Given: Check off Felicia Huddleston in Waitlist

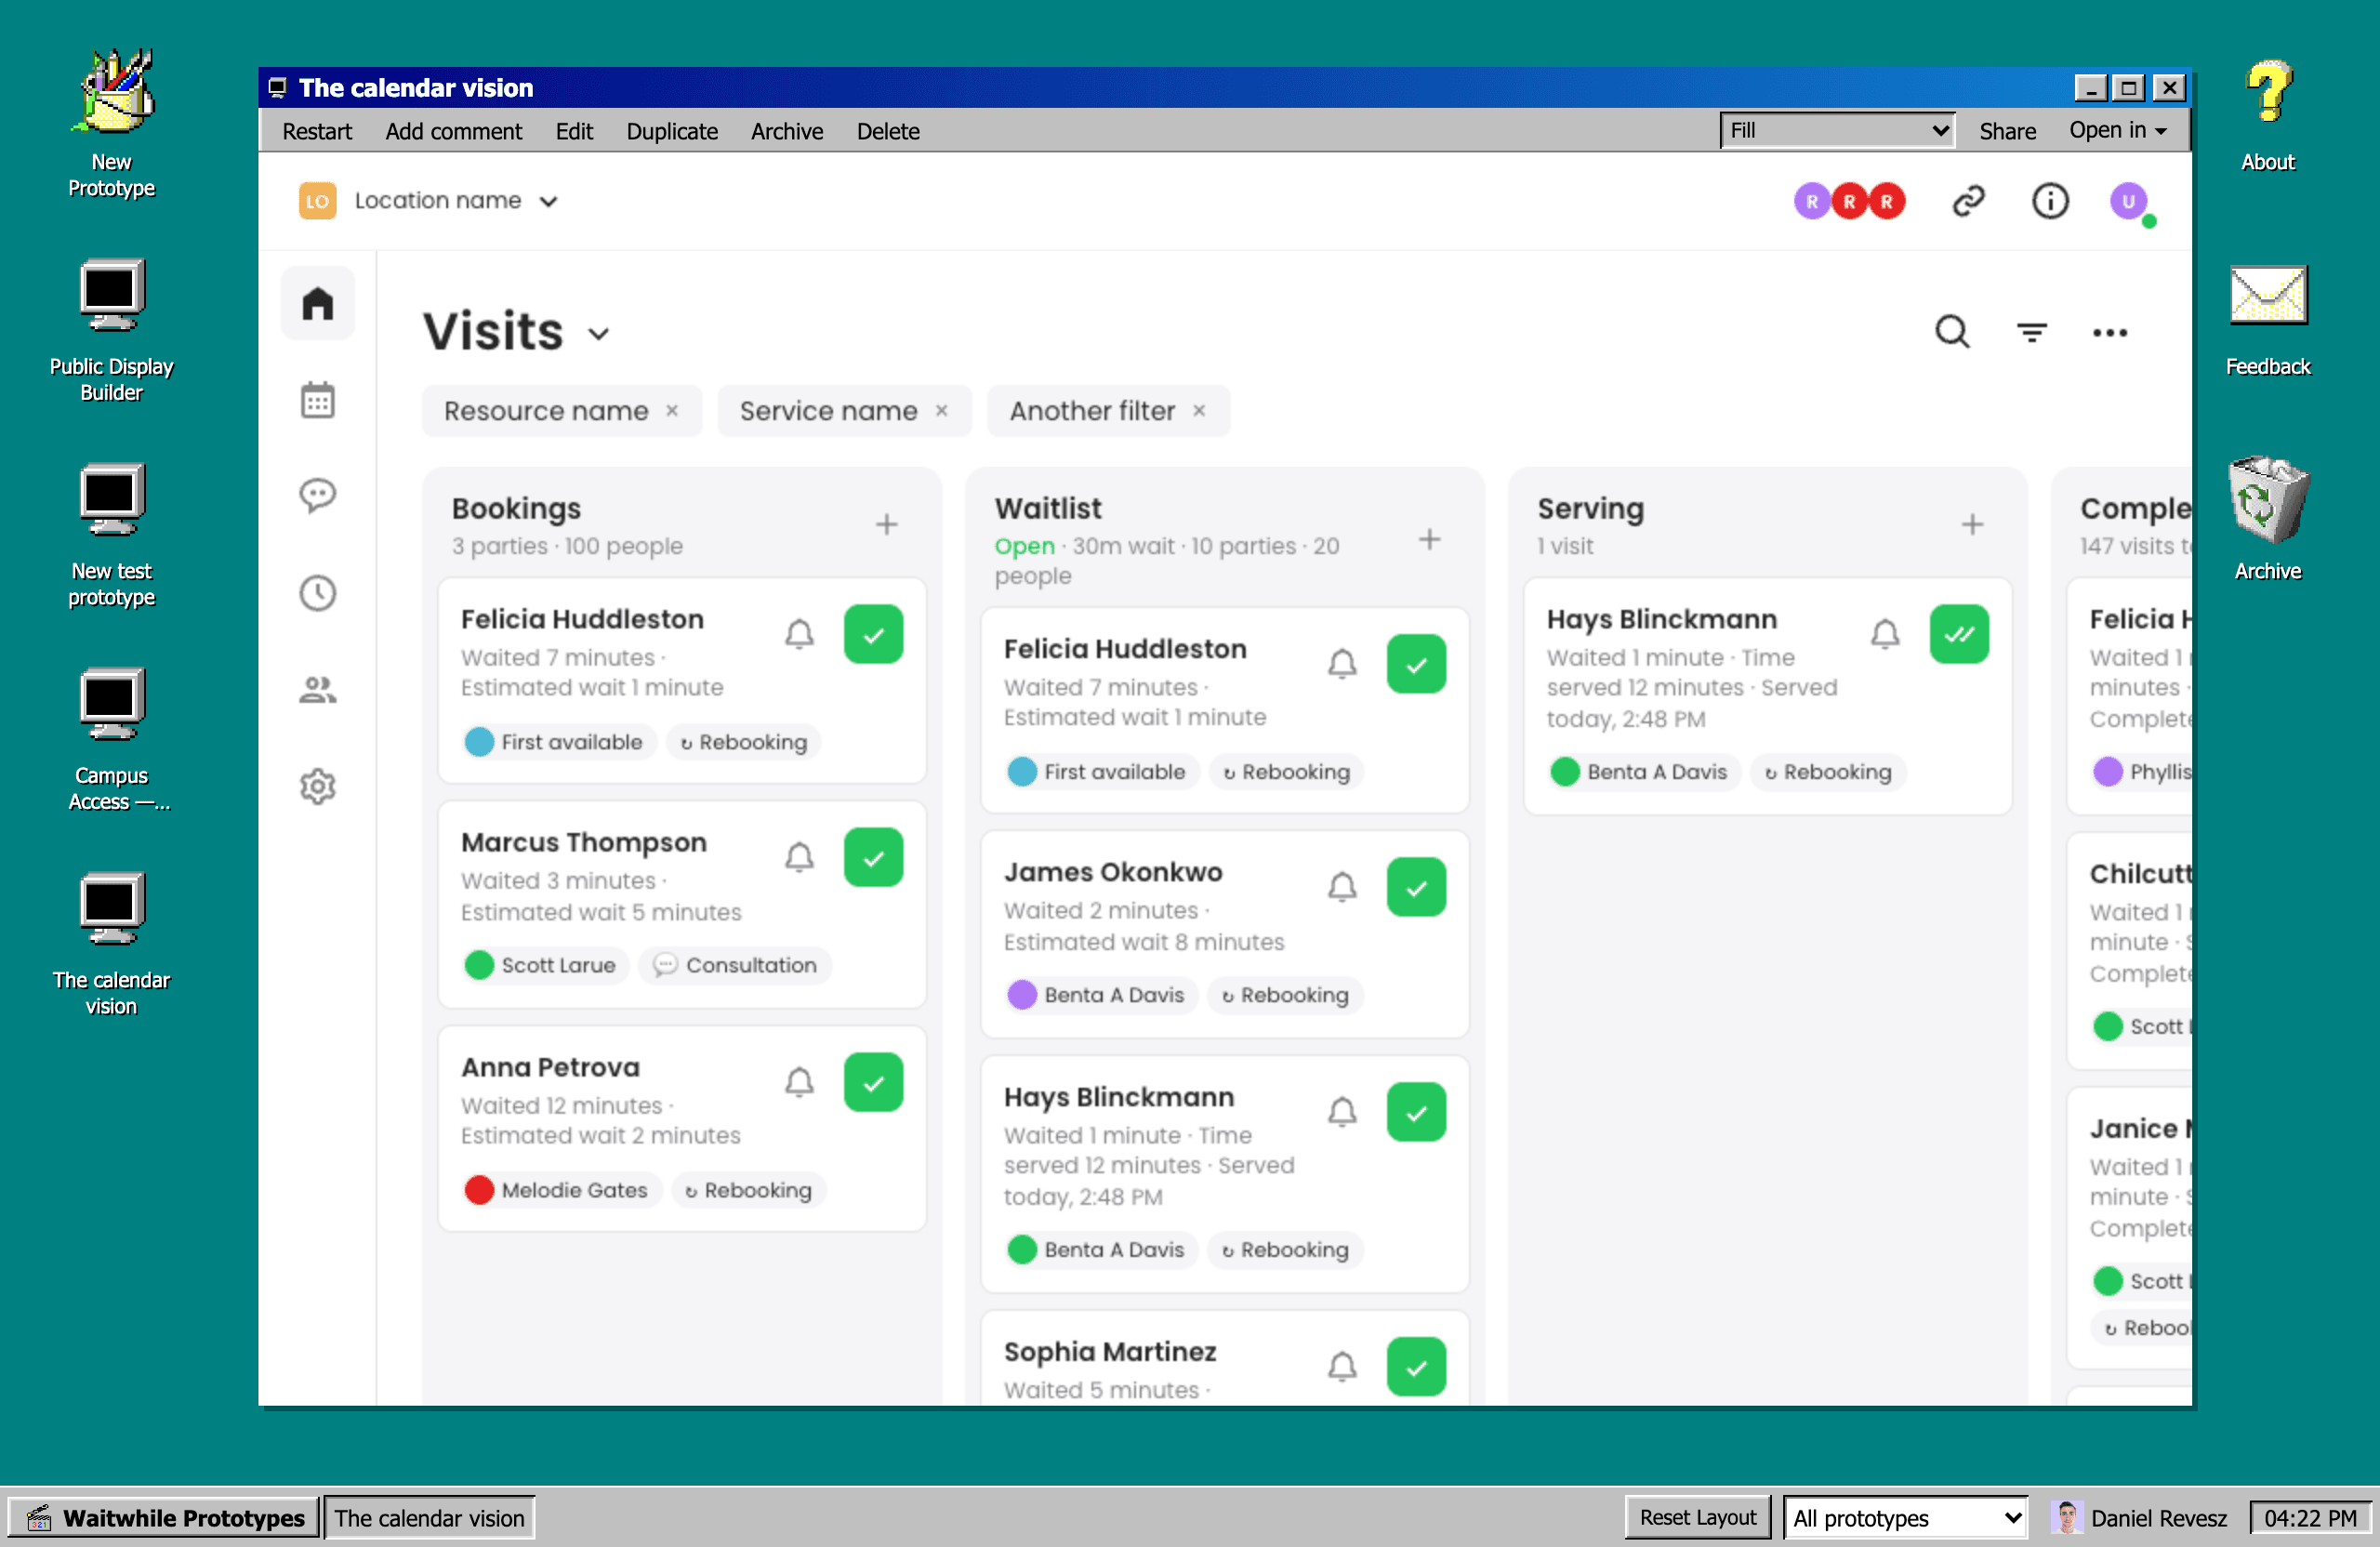Looking at the screenshot, I should click(1416, 664).
